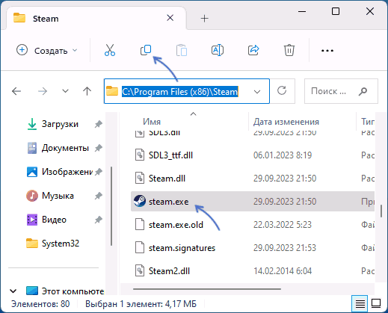Screen dimensions: 388x313
Task: Click the date 14.02.2014 6:04
Action: pyautogui.click(x=283, y=271)
